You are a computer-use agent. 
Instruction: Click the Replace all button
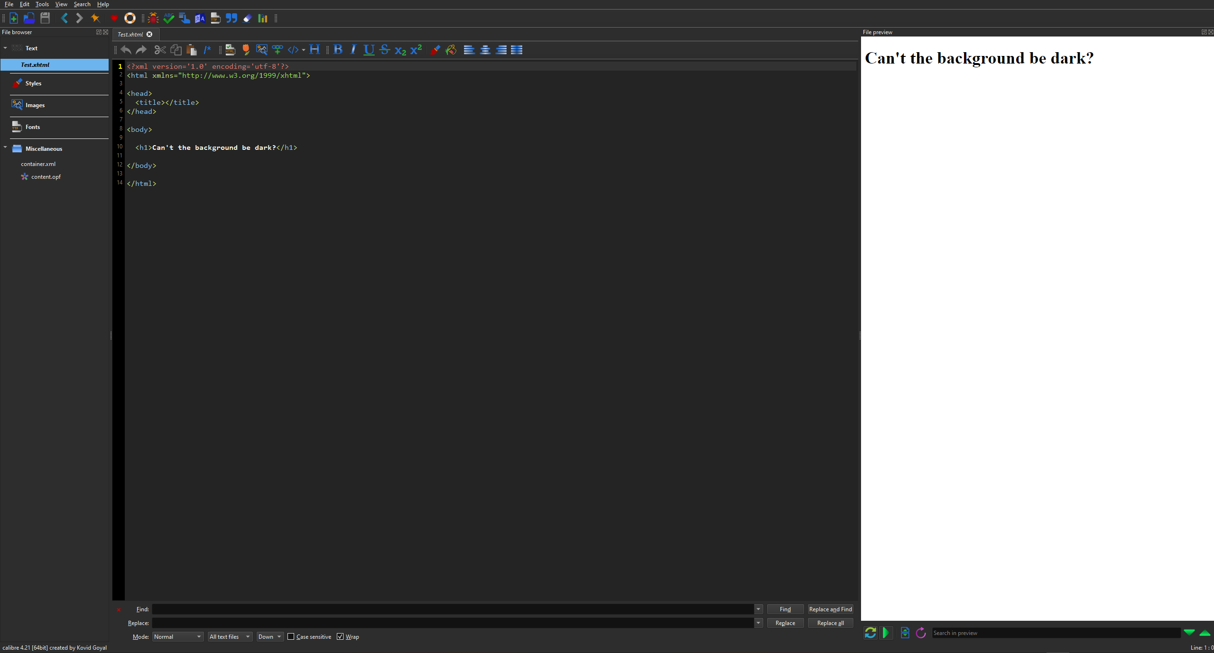[x=830, y=623]
